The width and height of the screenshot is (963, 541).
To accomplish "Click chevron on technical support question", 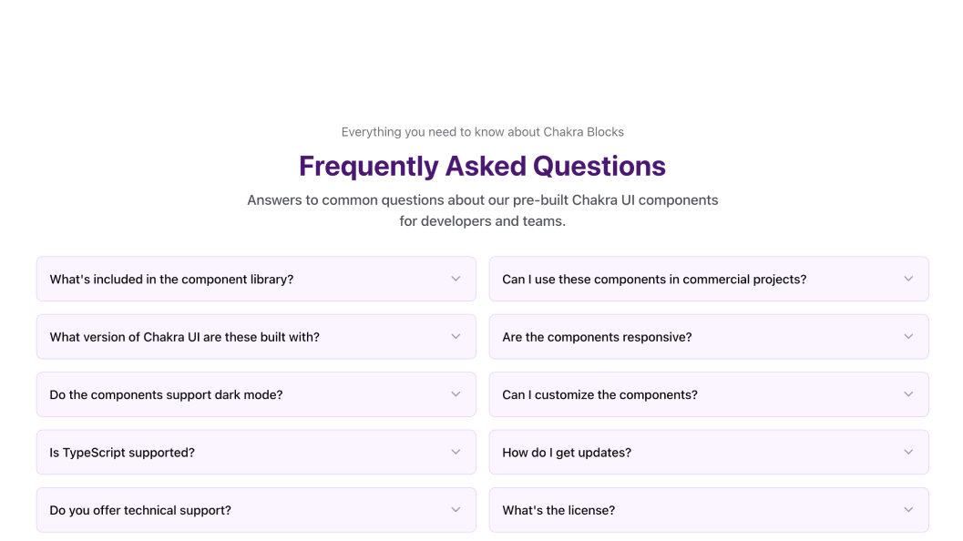I will coord(456,510).
